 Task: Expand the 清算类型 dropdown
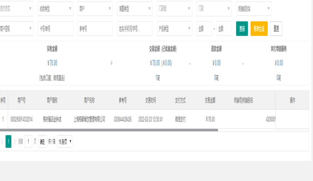point(134,9)
